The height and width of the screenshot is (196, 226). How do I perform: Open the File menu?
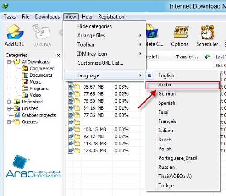point(25,17)
